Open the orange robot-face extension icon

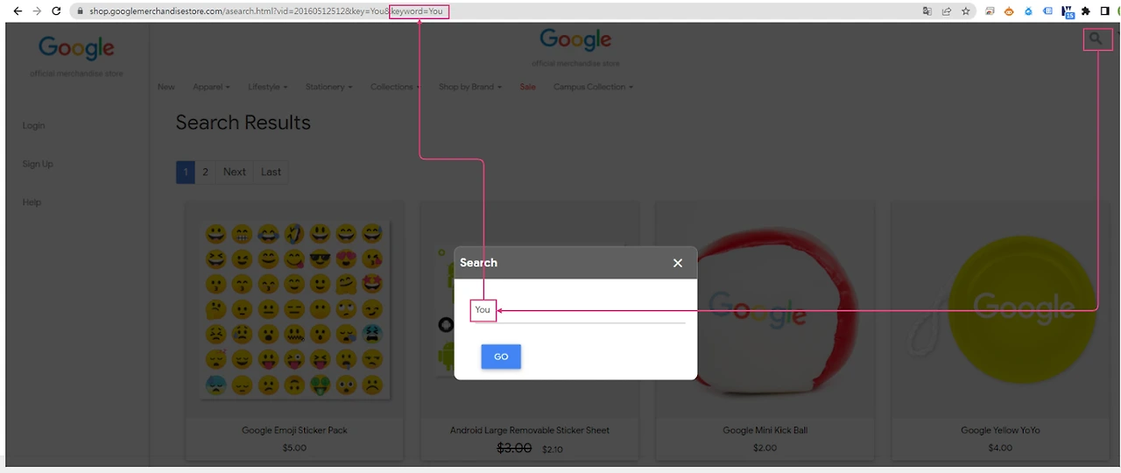1009,11
